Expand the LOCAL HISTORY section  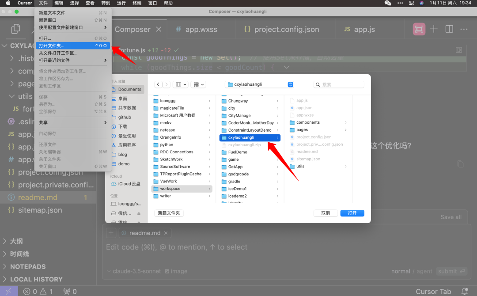(48, 279)
